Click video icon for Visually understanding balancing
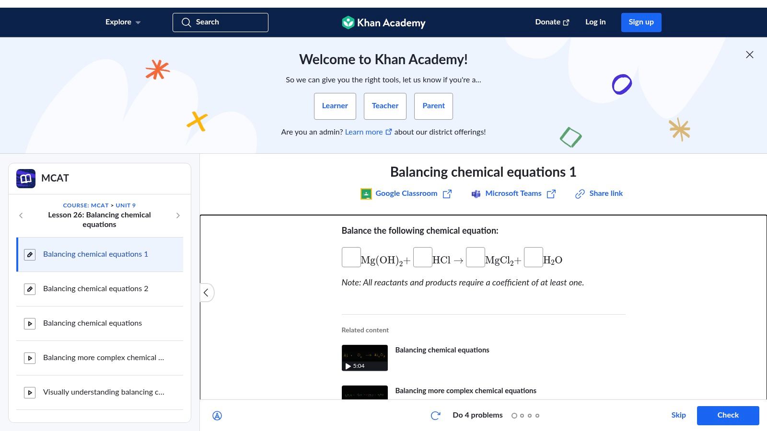The image size is (767, 431). pos(30,393)
